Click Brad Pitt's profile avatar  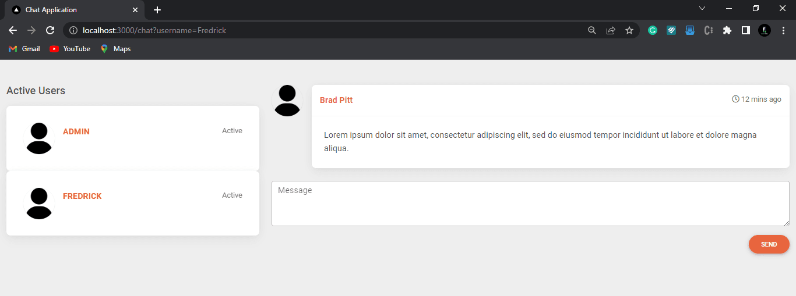(287, 101)
